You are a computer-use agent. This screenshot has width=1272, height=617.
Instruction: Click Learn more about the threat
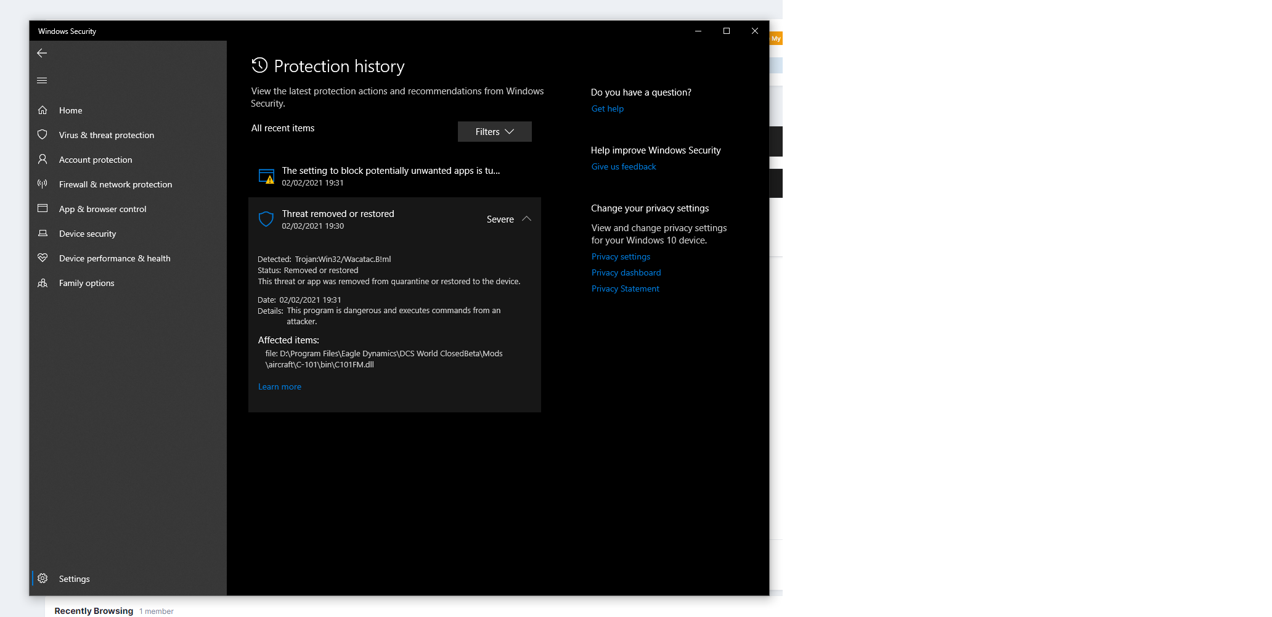(280, 386)
